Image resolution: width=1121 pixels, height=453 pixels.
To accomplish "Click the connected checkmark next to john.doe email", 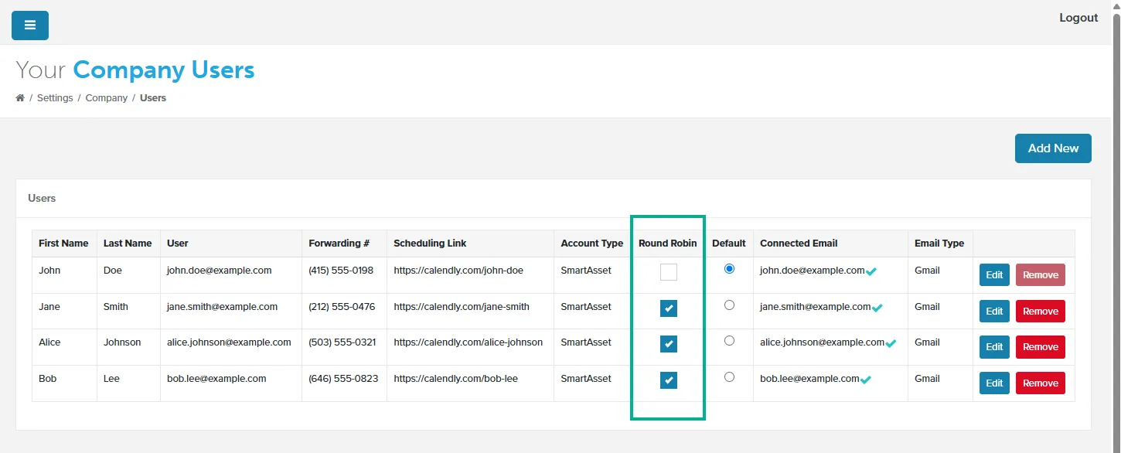I will 871,271.
